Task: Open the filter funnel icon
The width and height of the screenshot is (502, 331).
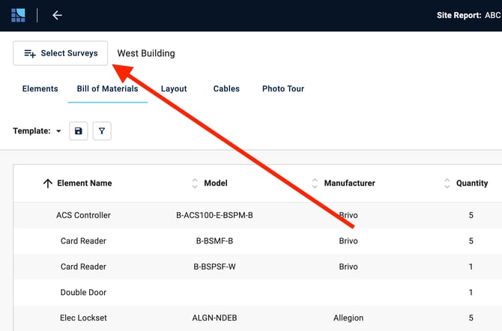Action: pyautogui.click(x=102, y=131)
